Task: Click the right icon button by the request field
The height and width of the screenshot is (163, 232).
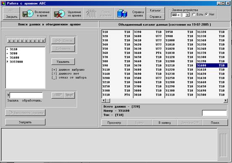Action: 69,95
